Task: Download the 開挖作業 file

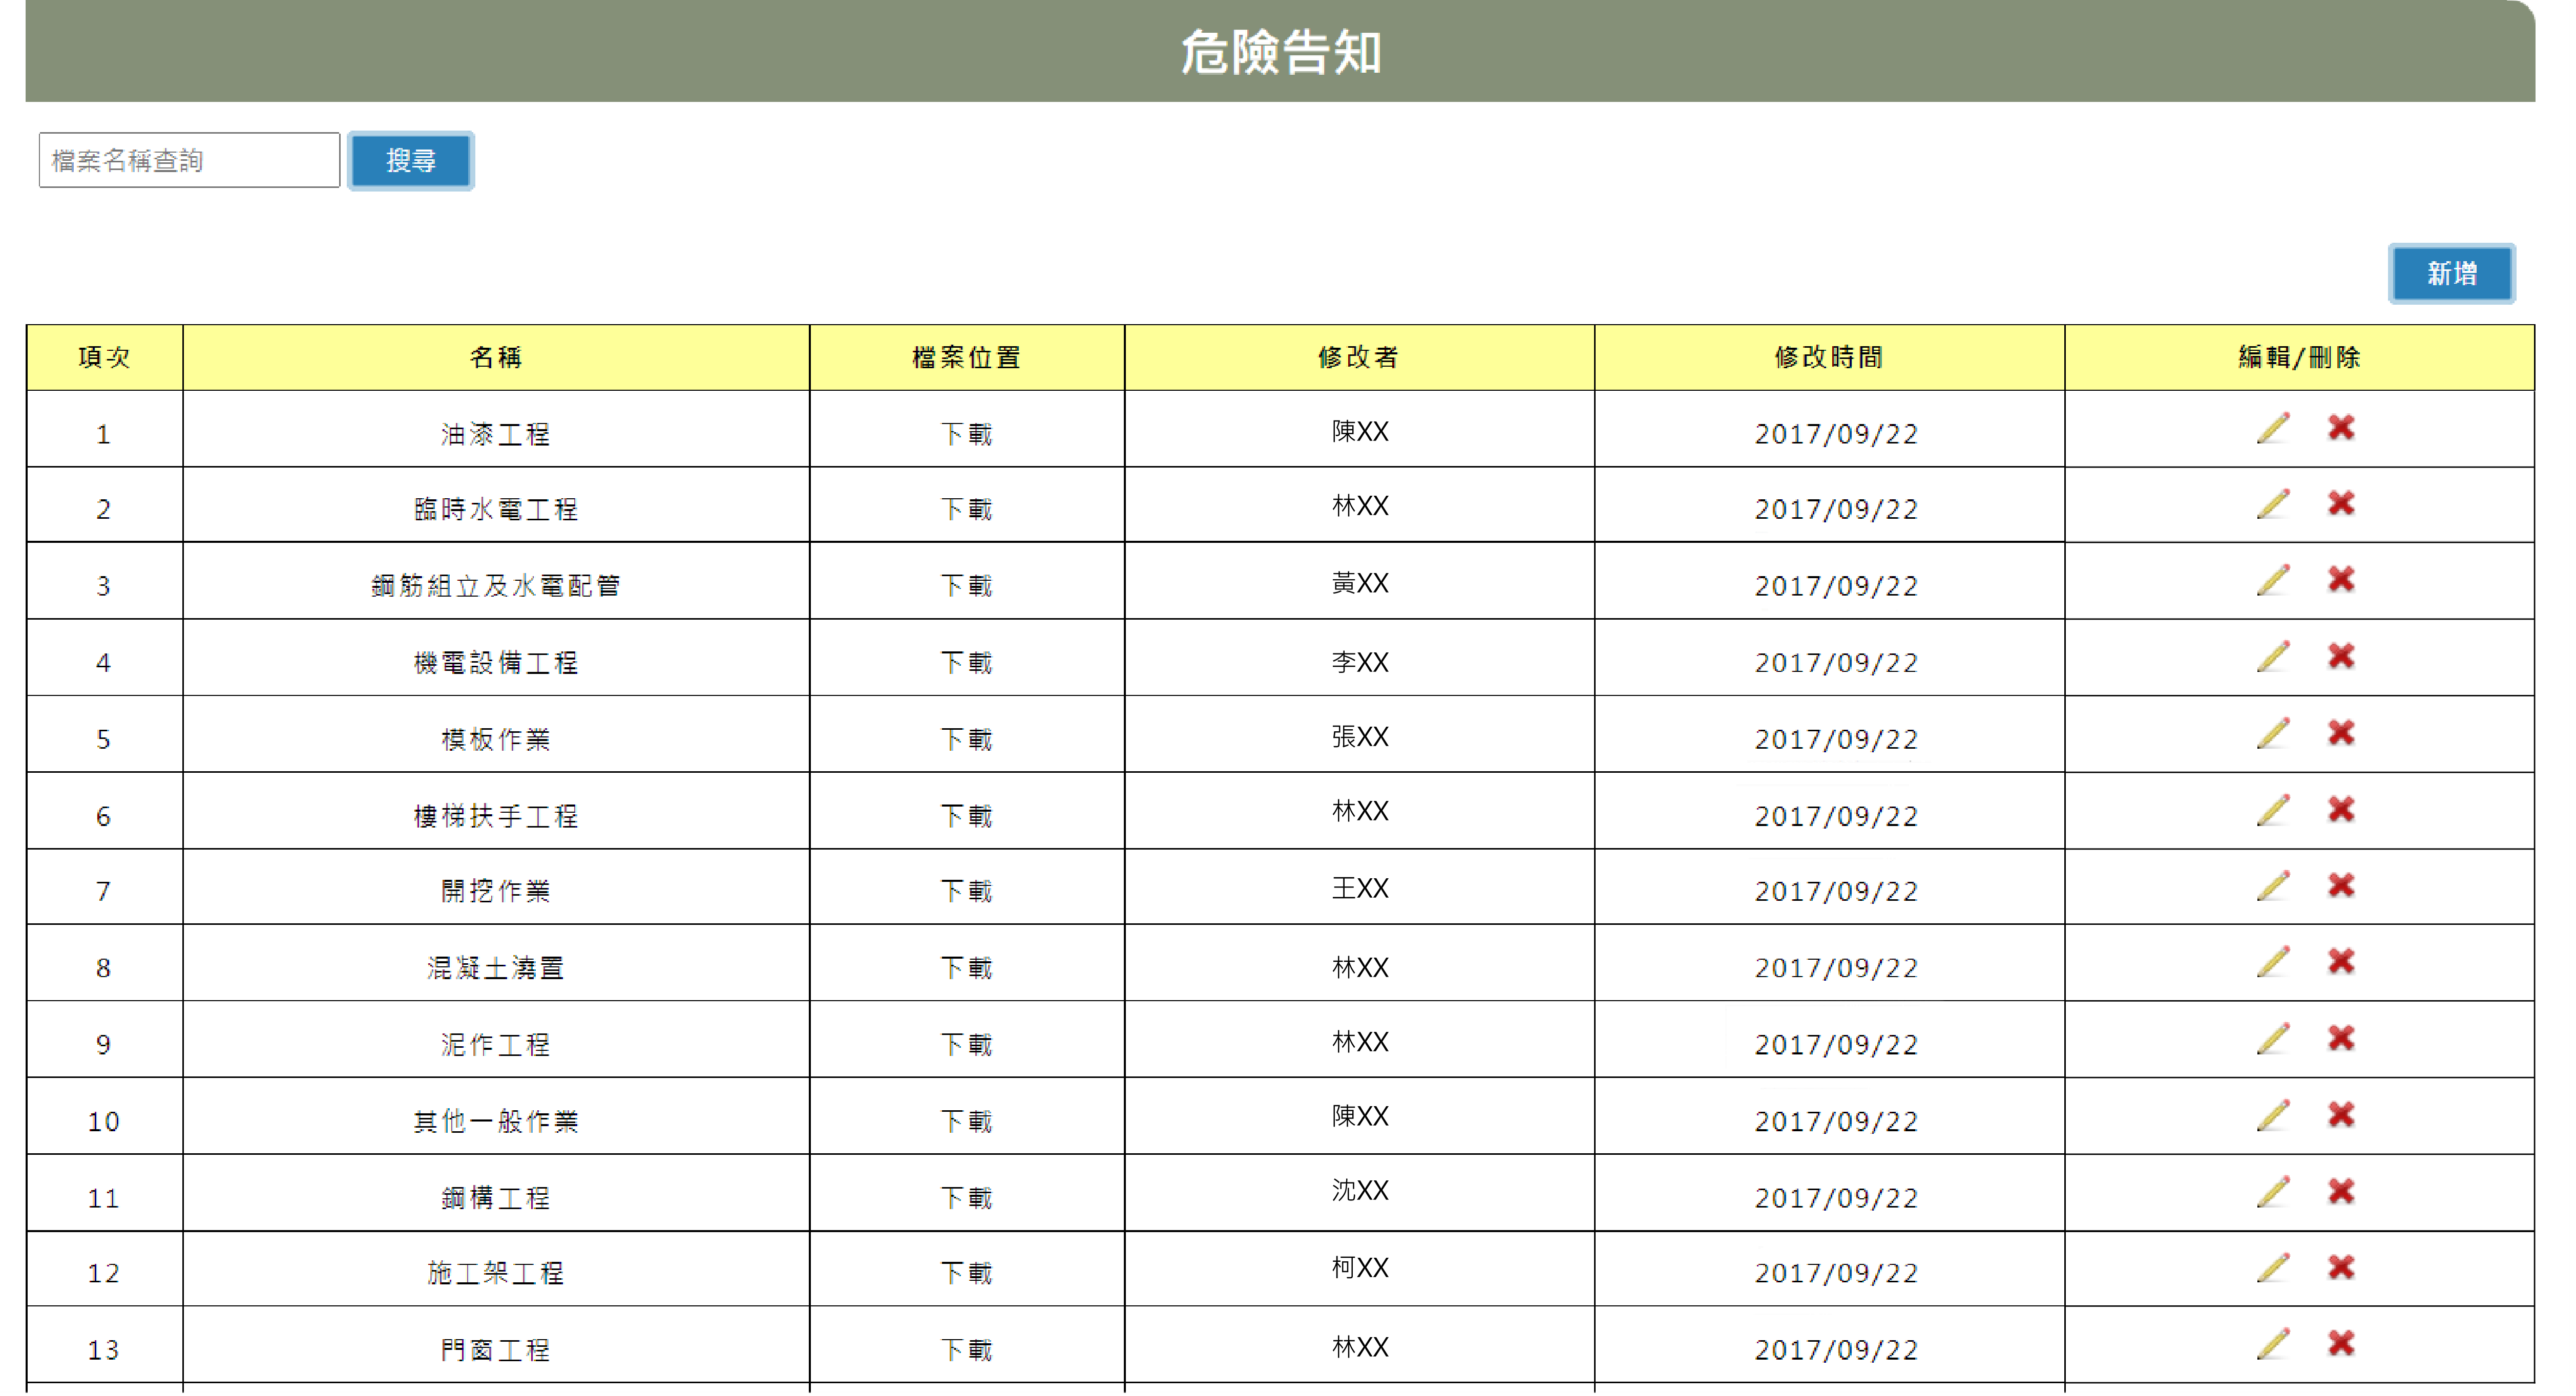Action: point(966,891)
